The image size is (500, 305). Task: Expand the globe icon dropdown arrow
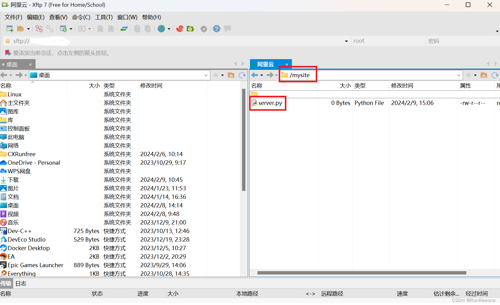169,29
